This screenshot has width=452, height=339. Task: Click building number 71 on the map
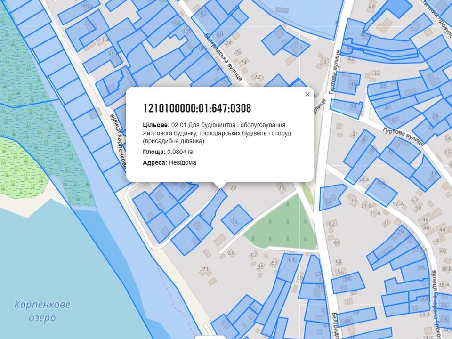click(205, 270)
